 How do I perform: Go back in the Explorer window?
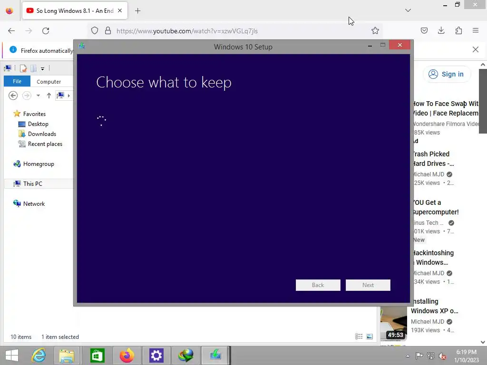(x=13, y=95)
